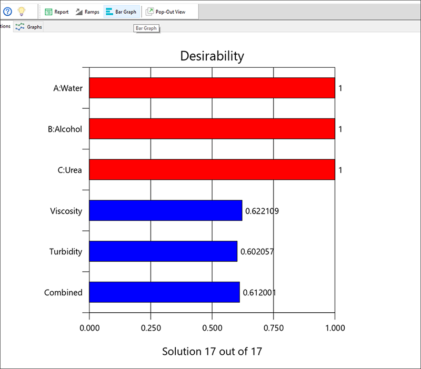This screenshot has height=369, width=421.
Task: Click the A:Water red desirability bar
Action: [212, 88]
